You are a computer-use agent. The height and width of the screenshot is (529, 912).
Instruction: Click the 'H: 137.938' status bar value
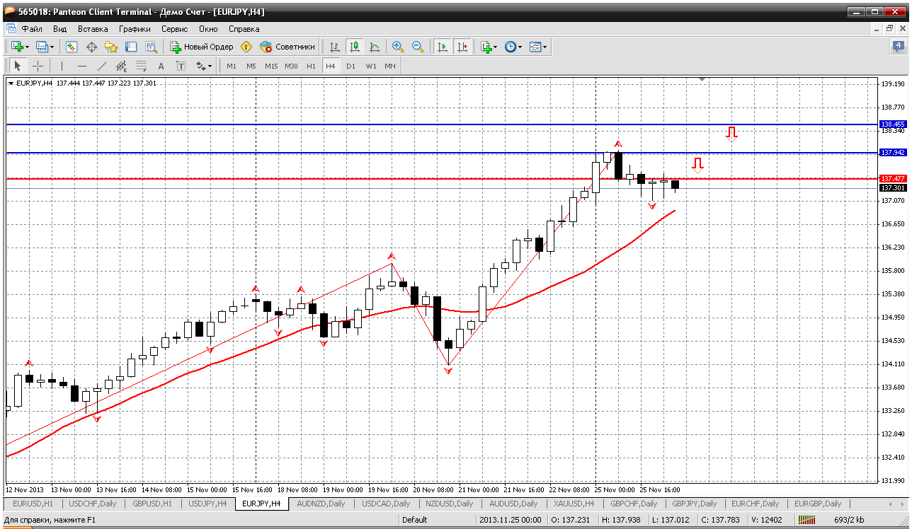pos(622,520)
